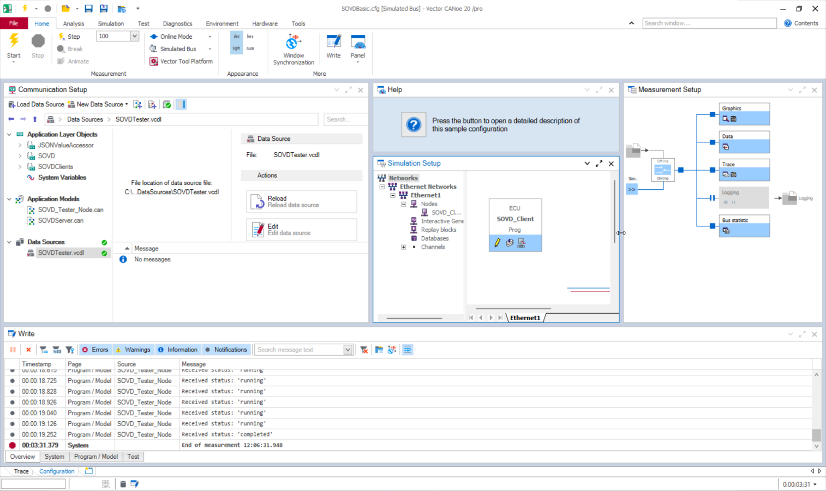Collapse the Application Models tree node
826x491 pixels.
click(9, 199)
